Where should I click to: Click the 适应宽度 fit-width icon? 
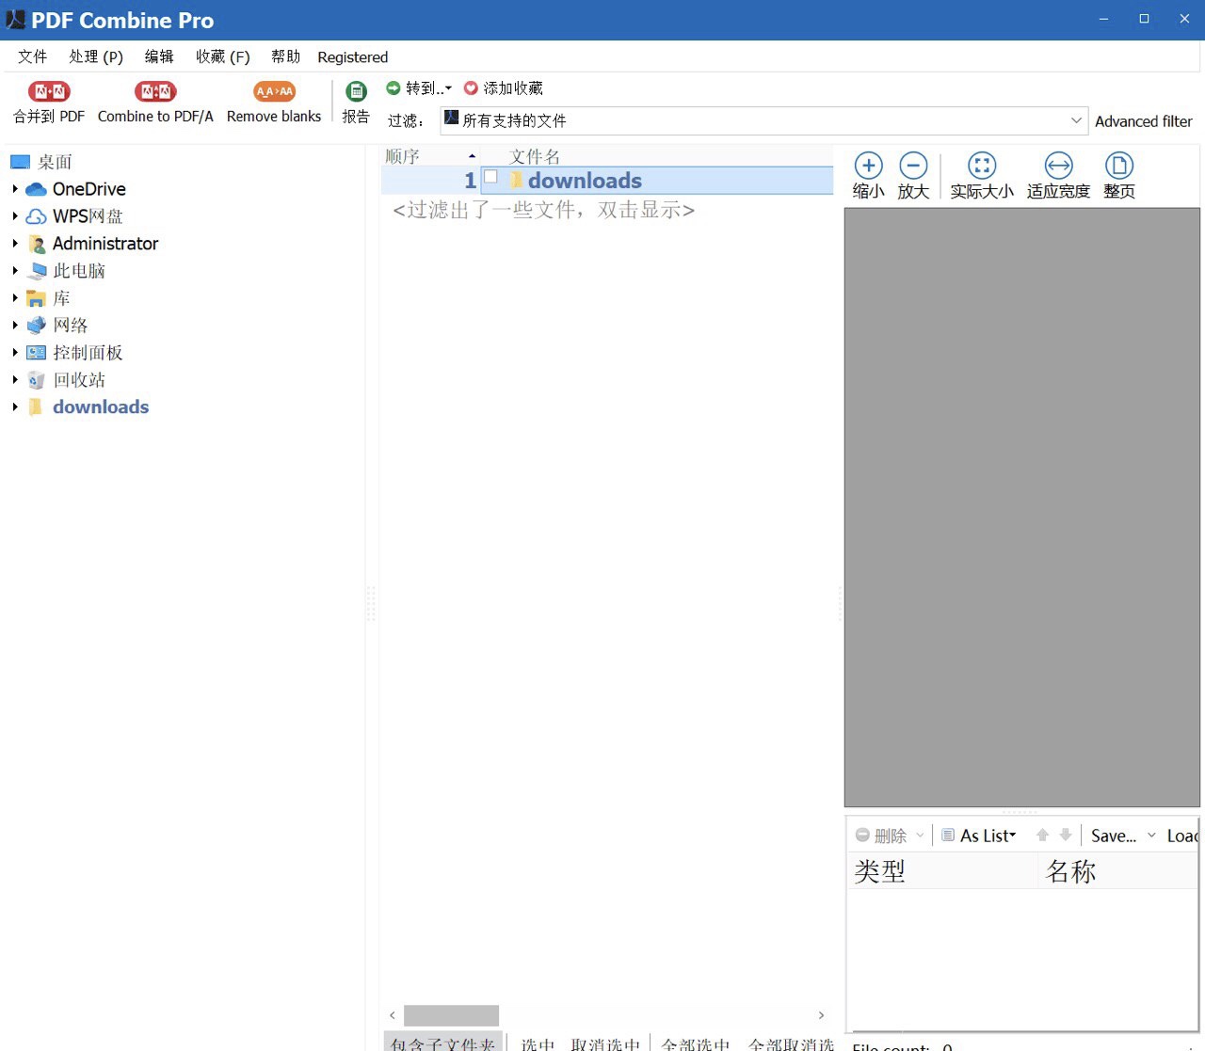[x=1059, y=166]
